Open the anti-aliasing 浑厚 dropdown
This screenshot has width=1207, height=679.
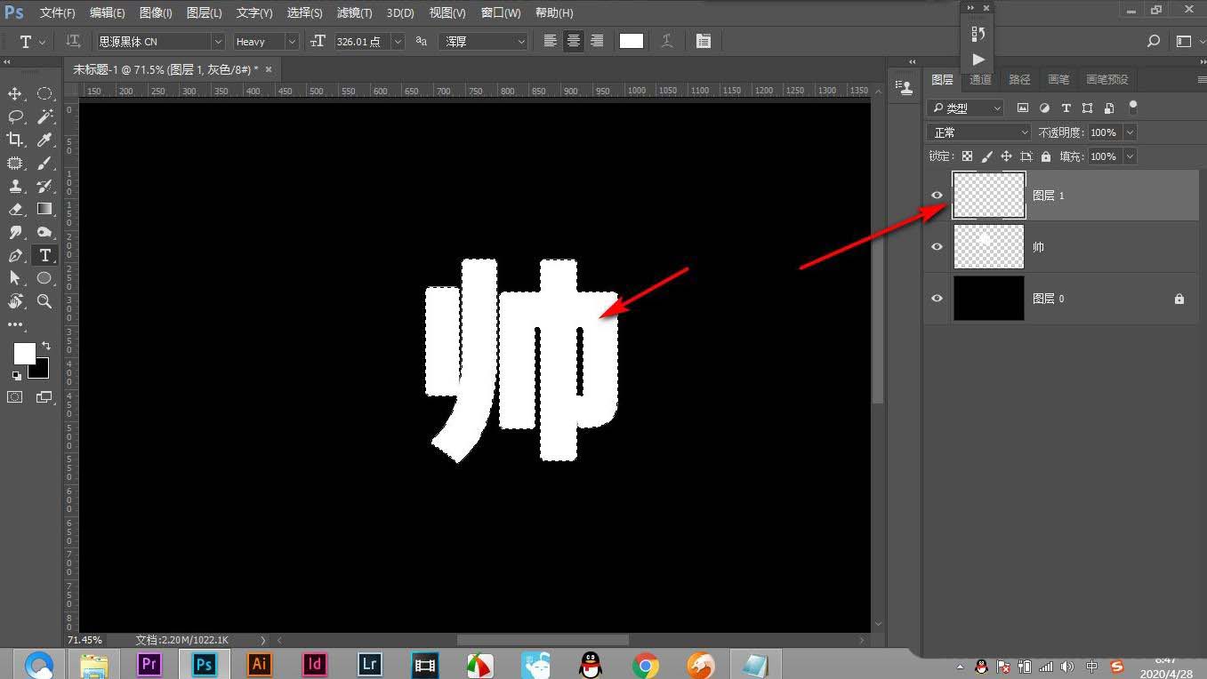485,42
